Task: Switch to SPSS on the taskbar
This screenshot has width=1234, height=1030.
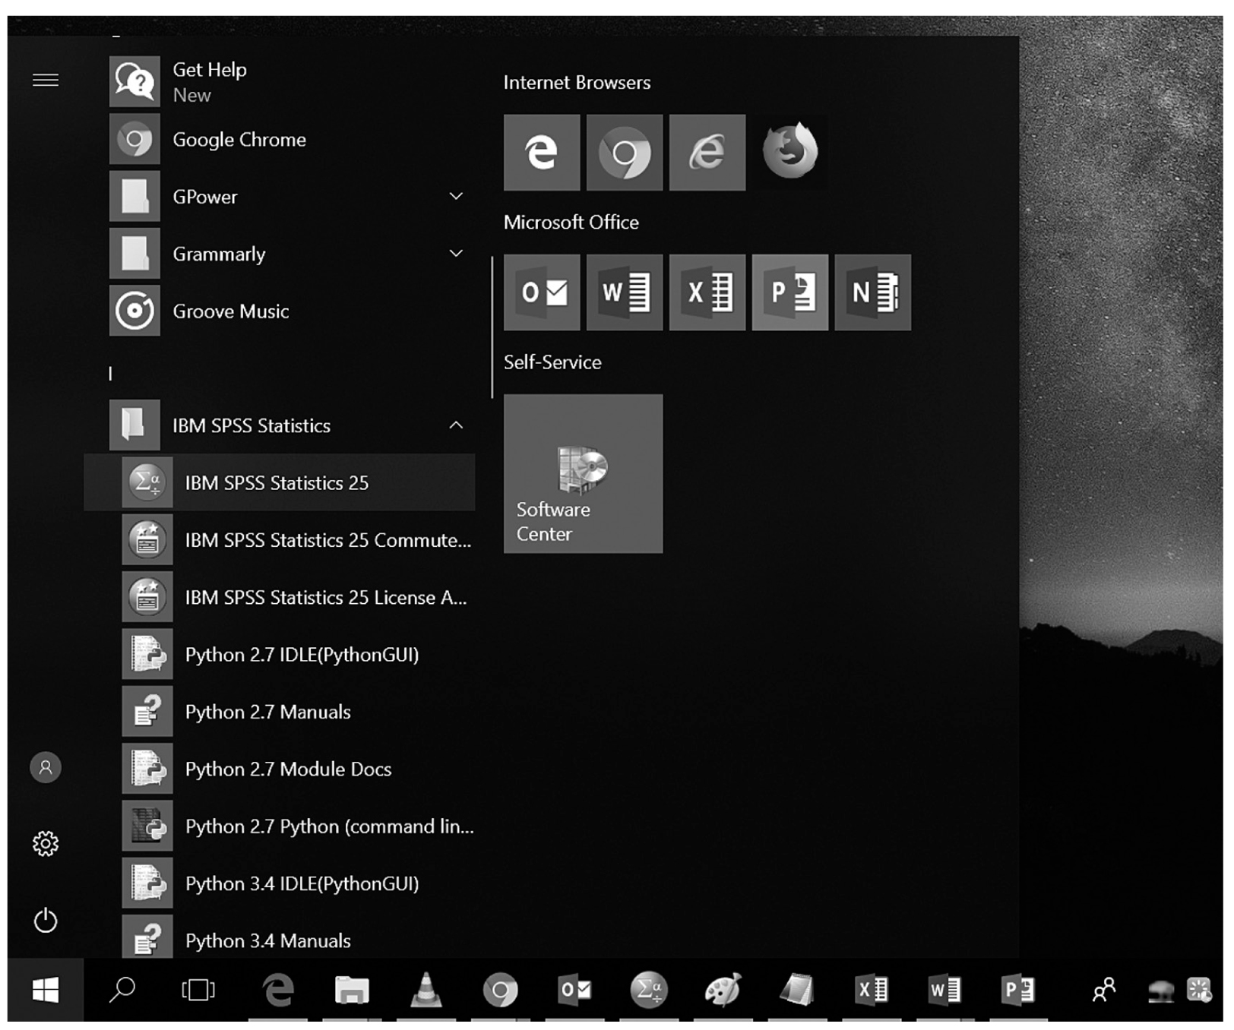Action: click(x=649, y=991)
